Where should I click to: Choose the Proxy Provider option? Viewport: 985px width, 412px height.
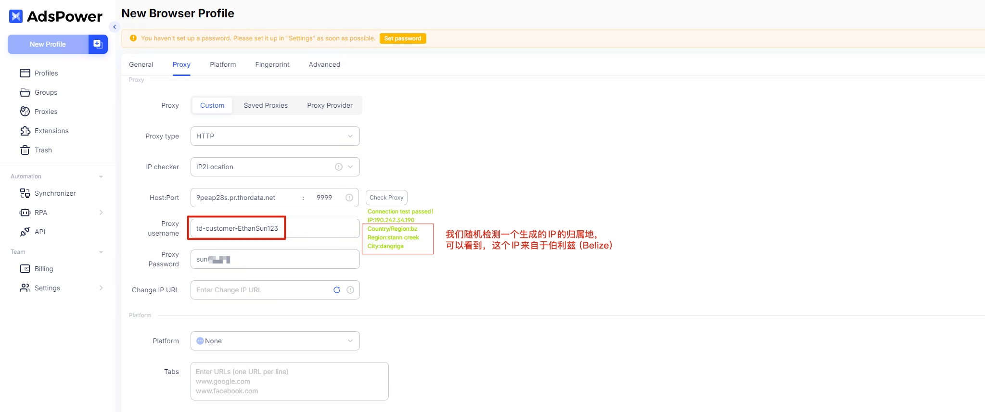click(x=330, y=105)
